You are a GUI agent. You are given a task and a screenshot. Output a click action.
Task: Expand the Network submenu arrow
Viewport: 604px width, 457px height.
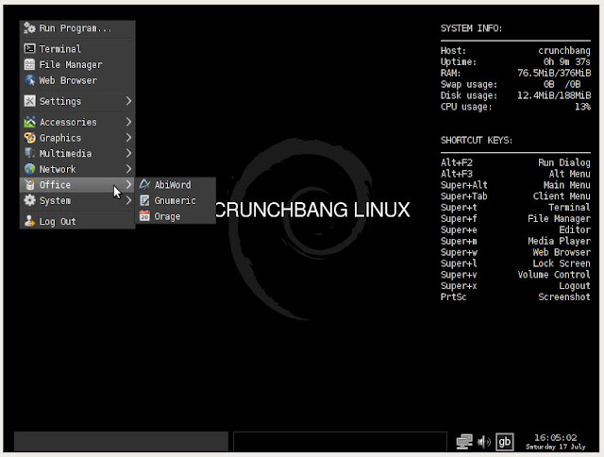click(128, 169)
